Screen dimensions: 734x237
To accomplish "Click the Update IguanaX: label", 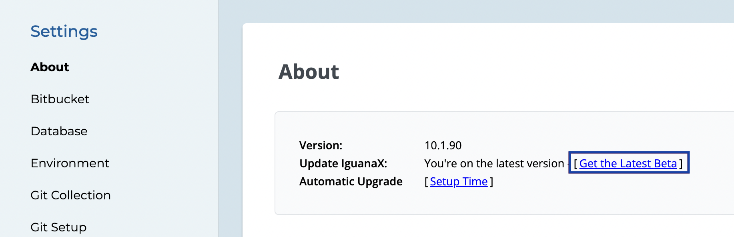I will pyautogui.click(x=343, y=163).
